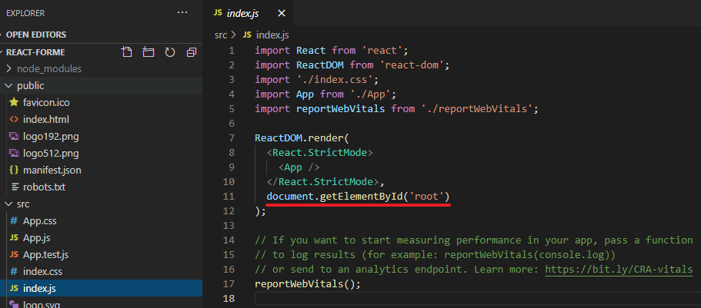Click the src breadcrumb segment
Viewport: 701px width, 308px height.
click(x=221, y=35)
